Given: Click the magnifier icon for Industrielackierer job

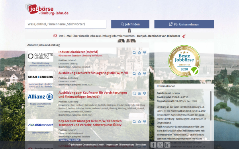Looking at the screenshot, I should tap(134, 52).
